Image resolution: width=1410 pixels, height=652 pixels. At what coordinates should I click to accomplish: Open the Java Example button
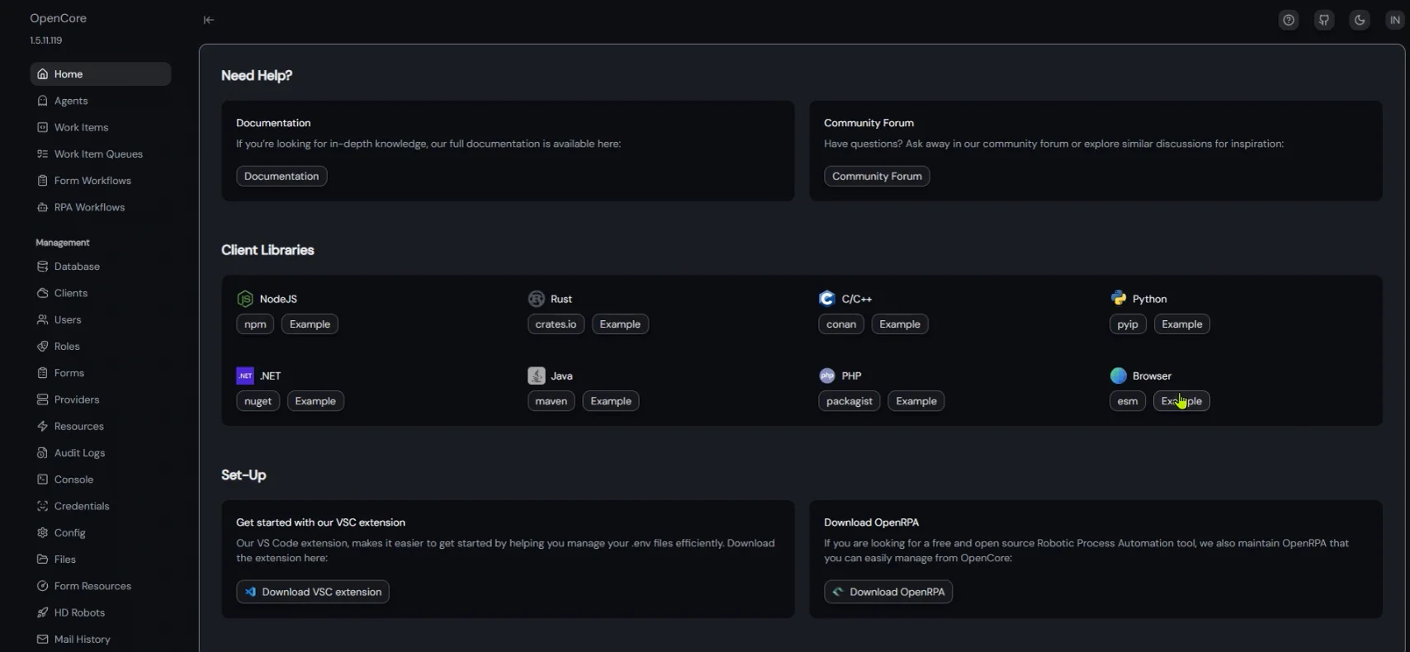(x=611, y=401)
